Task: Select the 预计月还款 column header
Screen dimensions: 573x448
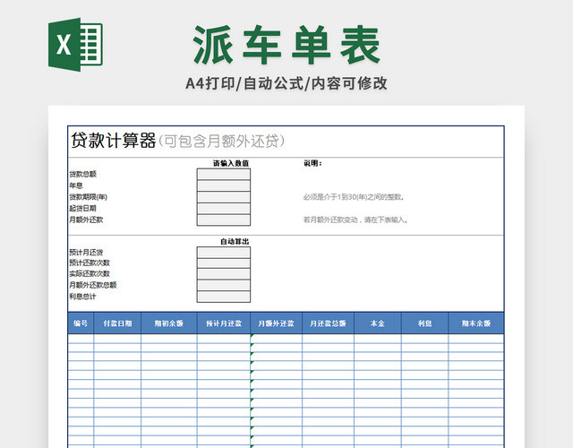Action: tap(224, 323)
